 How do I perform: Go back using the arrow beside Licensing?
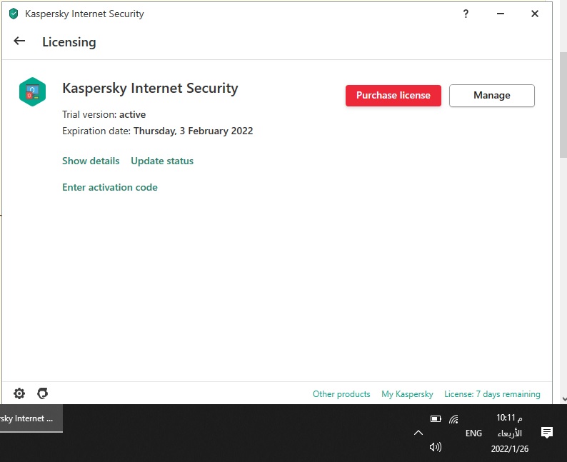(x=19, y=41)
